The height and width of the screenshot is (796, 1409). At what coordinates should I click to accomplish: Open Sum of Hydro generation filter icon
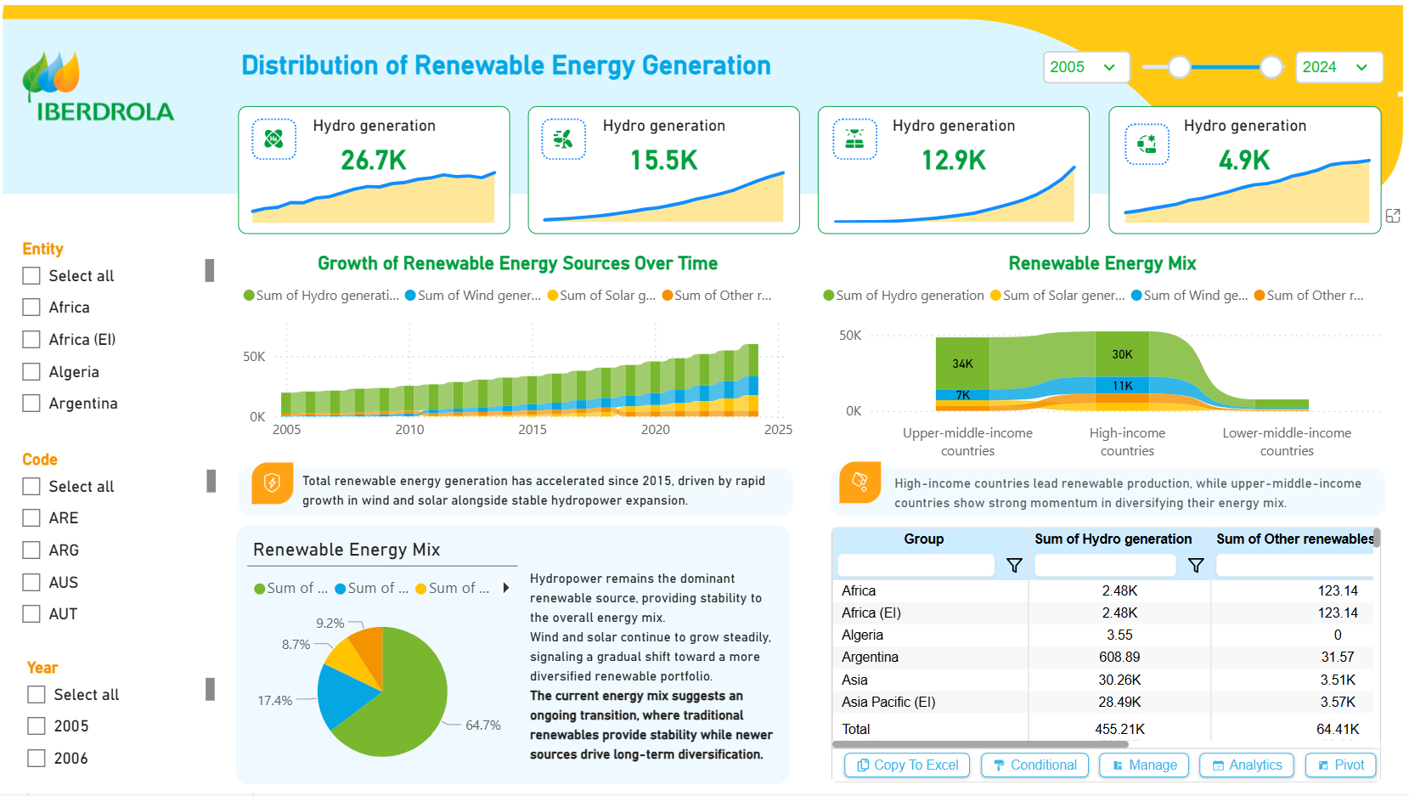1196,566
